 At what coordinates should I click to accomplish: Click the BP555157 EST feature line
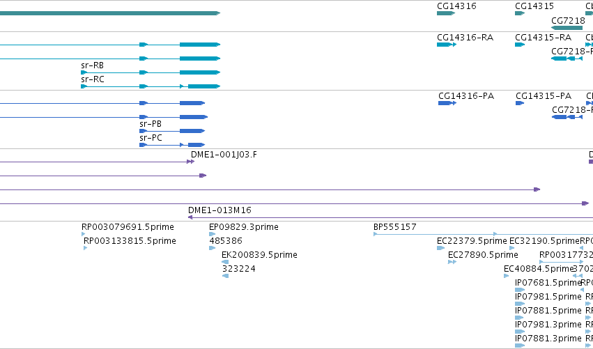pyautogui.click(x=435, y=234)
